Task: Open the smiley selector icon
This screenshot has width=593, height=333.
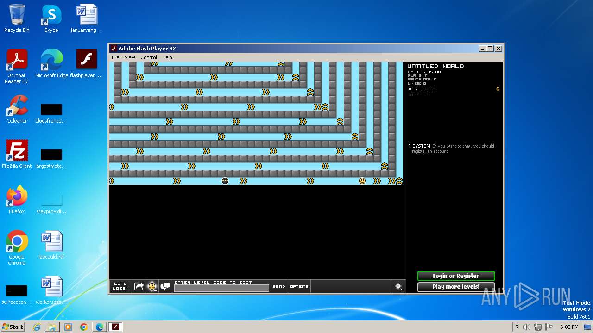Action: pos(152,286)
